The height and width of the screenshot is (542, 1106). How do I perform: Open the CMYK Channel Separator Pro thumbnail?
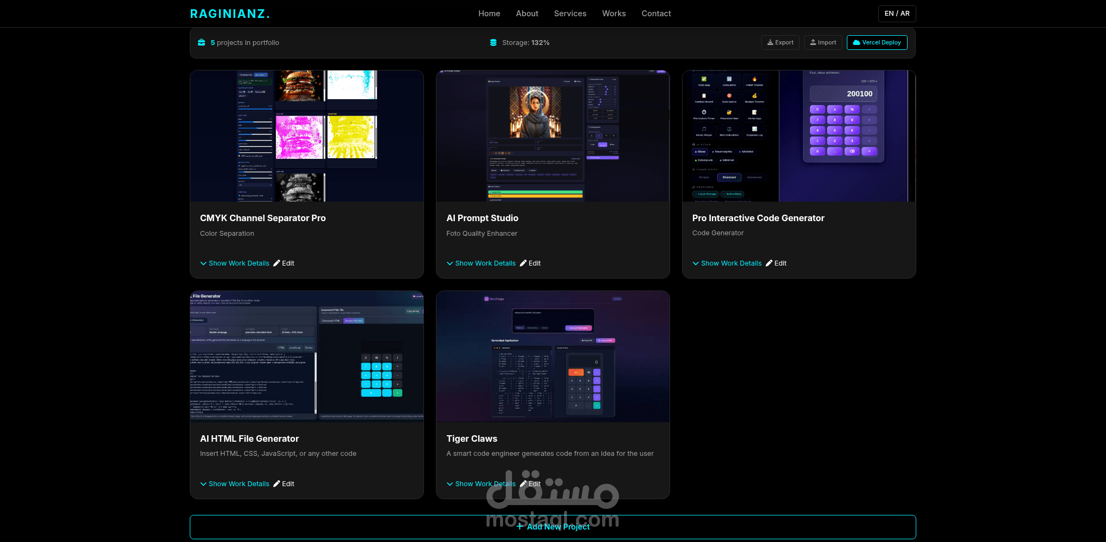tap(307, 136)
